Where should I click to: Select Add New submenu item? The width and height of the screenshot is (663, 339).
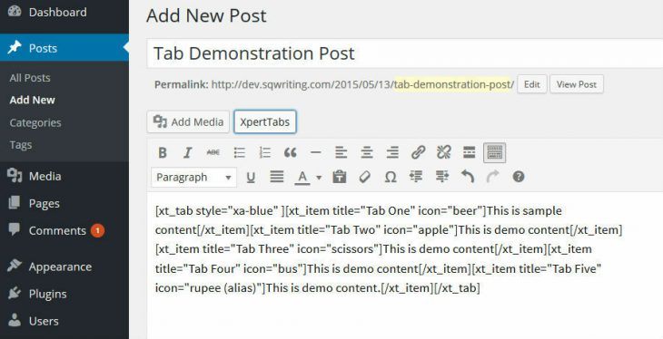32,100
